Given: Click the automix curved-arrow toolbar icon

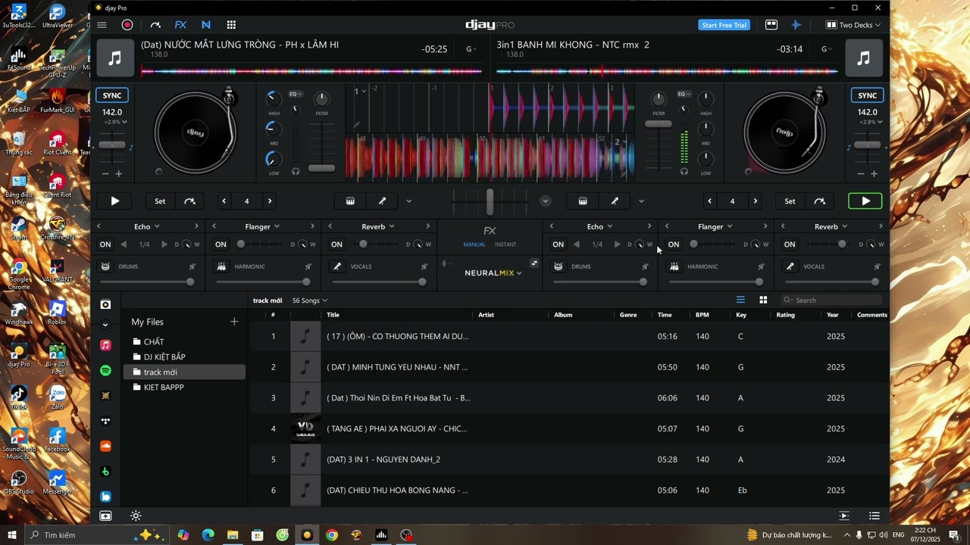Looking at the screenshot, I should [155, 25].
